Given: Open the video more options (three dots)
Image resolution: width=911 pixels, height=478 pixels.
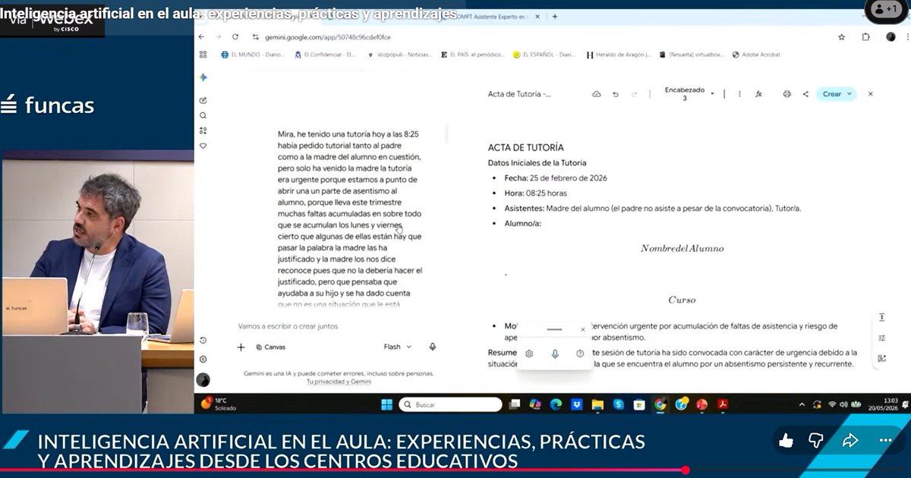Looking at the screenshot, I should [x=885, y=441].
